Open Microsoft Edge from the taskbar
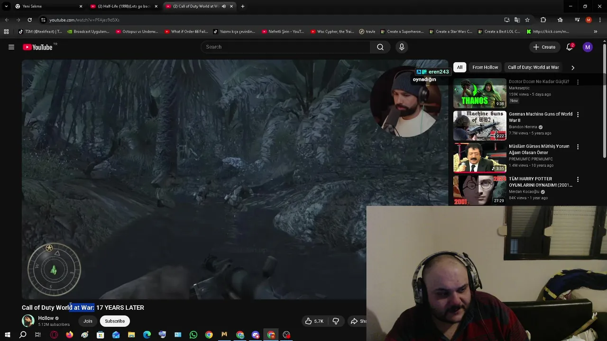607x341 pixels. (x=147, y=335)
